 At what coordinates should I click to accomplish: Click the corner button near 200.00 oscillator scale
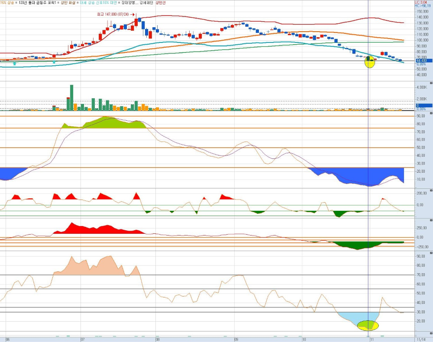coord(431,190)
